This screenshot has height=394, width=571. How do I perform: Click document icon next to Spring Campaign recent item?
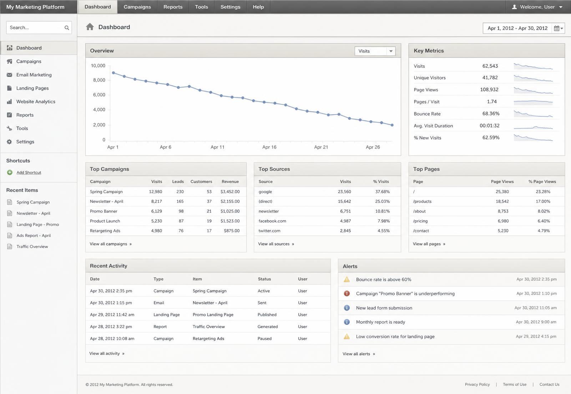click(10, 202)
